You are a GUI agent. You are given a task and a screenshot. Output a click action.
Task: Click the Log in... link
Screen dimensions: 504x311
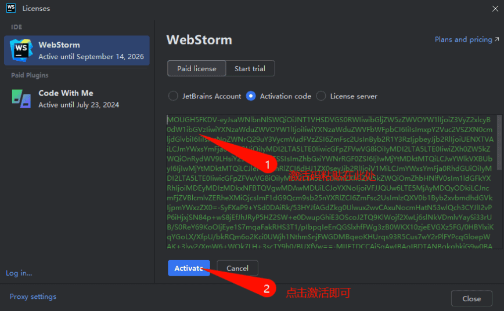coord(19,273)
